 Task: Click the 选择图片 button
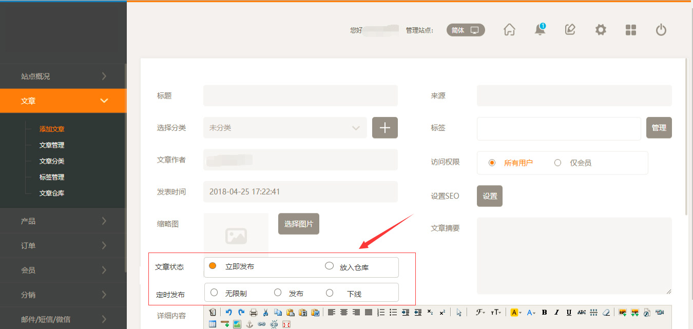click(x=299, y=224)
